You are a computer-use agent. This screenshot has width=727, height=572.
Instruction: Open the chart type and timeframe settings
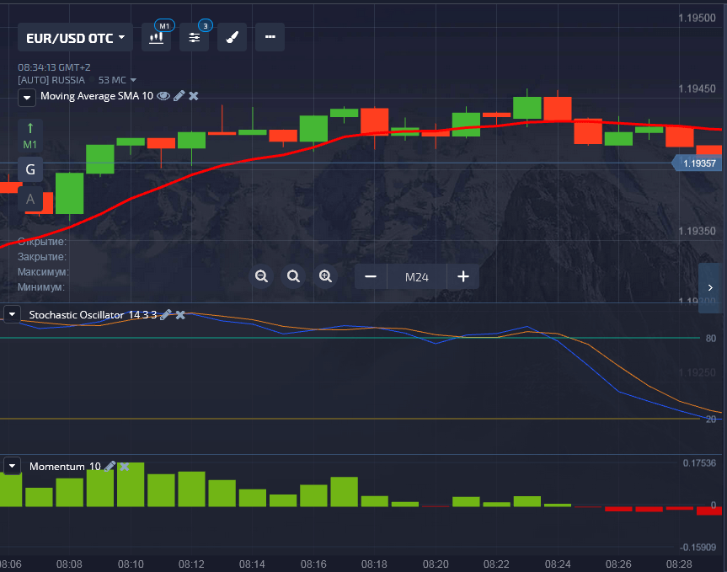coord(156,38)
